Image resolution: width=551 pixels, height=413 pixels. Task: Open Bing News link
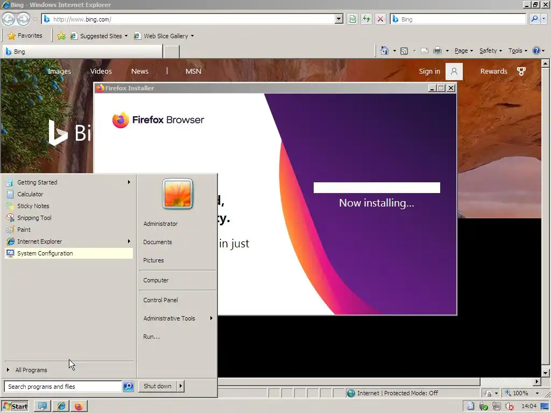click(x=140, y=72)
